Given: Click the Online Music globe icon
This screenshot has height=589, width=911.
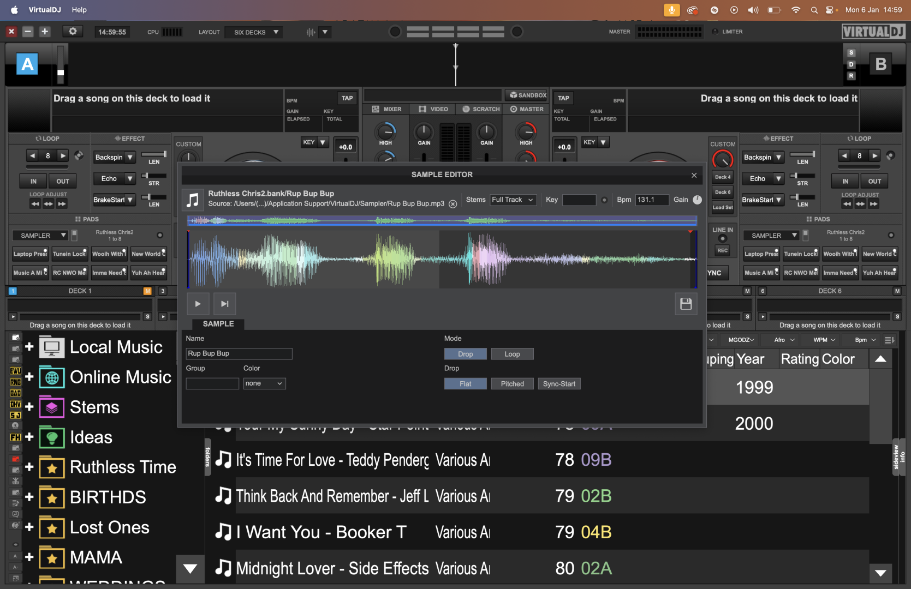Looking at the screenshot, I should click(x=52, y=377).
